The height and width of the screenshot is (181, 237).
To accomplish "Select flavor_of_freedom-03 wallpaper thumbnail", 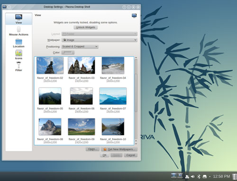I will coord(82,65).
